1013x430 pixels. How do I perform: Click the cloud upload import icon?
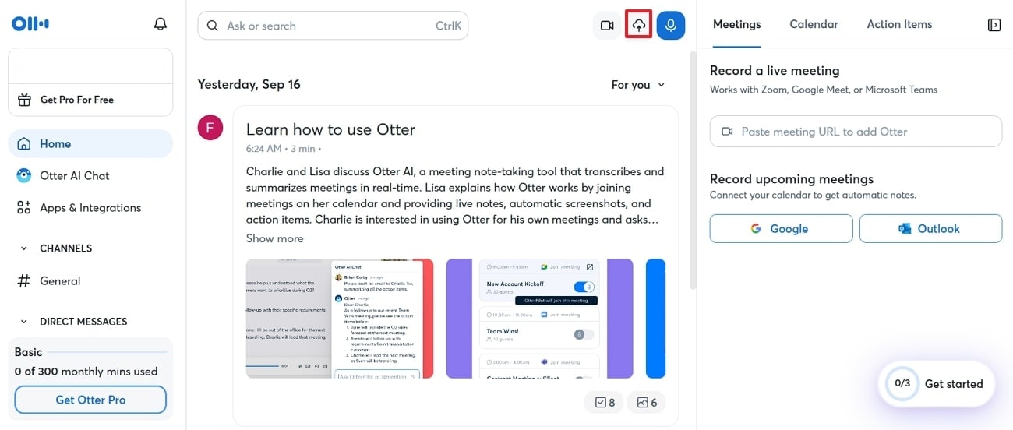(x=639, y=26)
